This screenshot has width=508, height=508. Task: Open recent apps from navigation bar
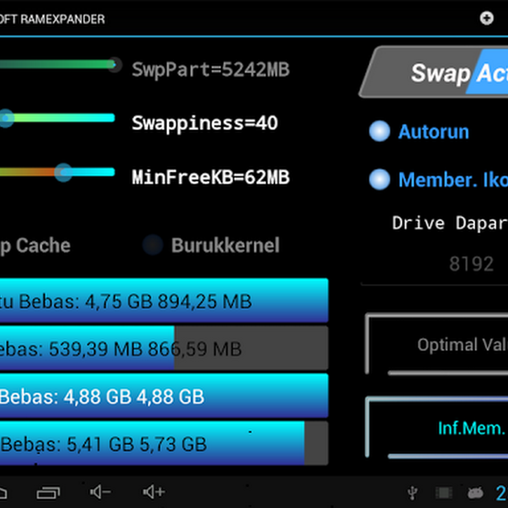pyautogui.click(x=49, y=493)
